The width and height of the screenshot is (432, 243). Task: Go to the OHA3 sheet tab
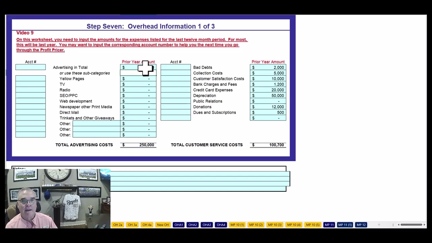click(x=207, y=225)
